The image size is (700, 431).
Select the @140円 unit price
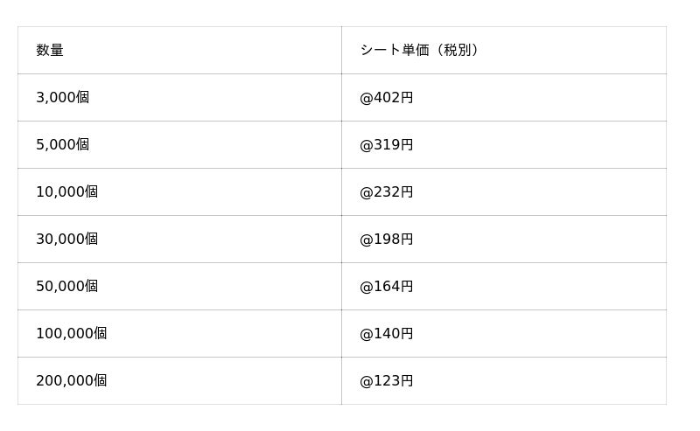(x=387, y=334)
